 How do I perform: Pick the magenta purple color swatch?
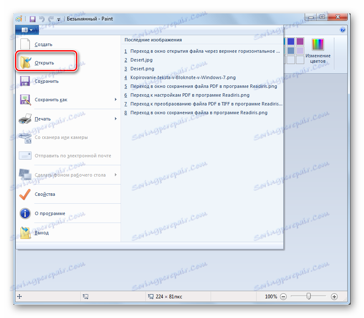300,41
